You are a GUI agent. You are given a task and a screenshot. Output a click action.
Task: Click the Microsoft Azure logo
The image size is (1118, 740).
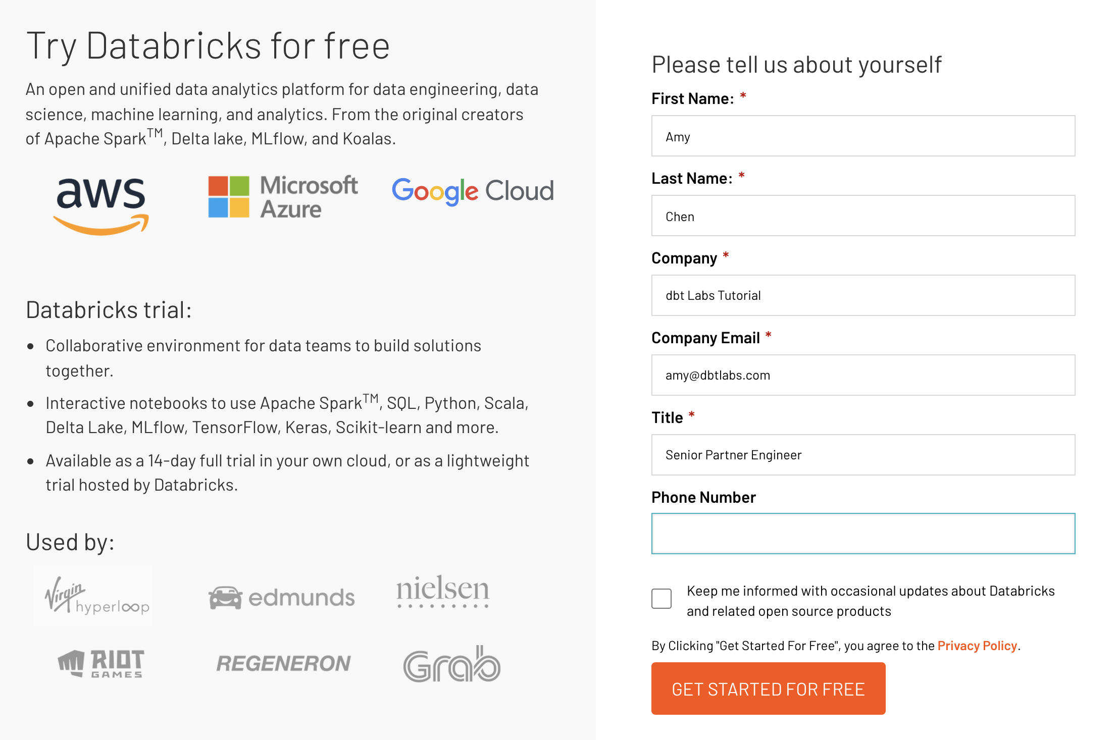point(282,197)
